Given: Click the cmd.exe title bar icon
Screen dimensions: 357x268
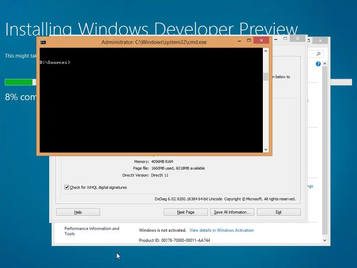Looking at the screenshot, I should coord(43,42).
